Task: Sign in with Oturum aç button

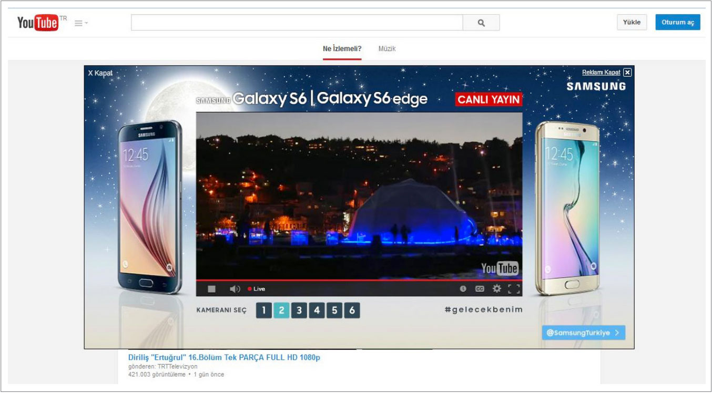Action: coord(677,22)
